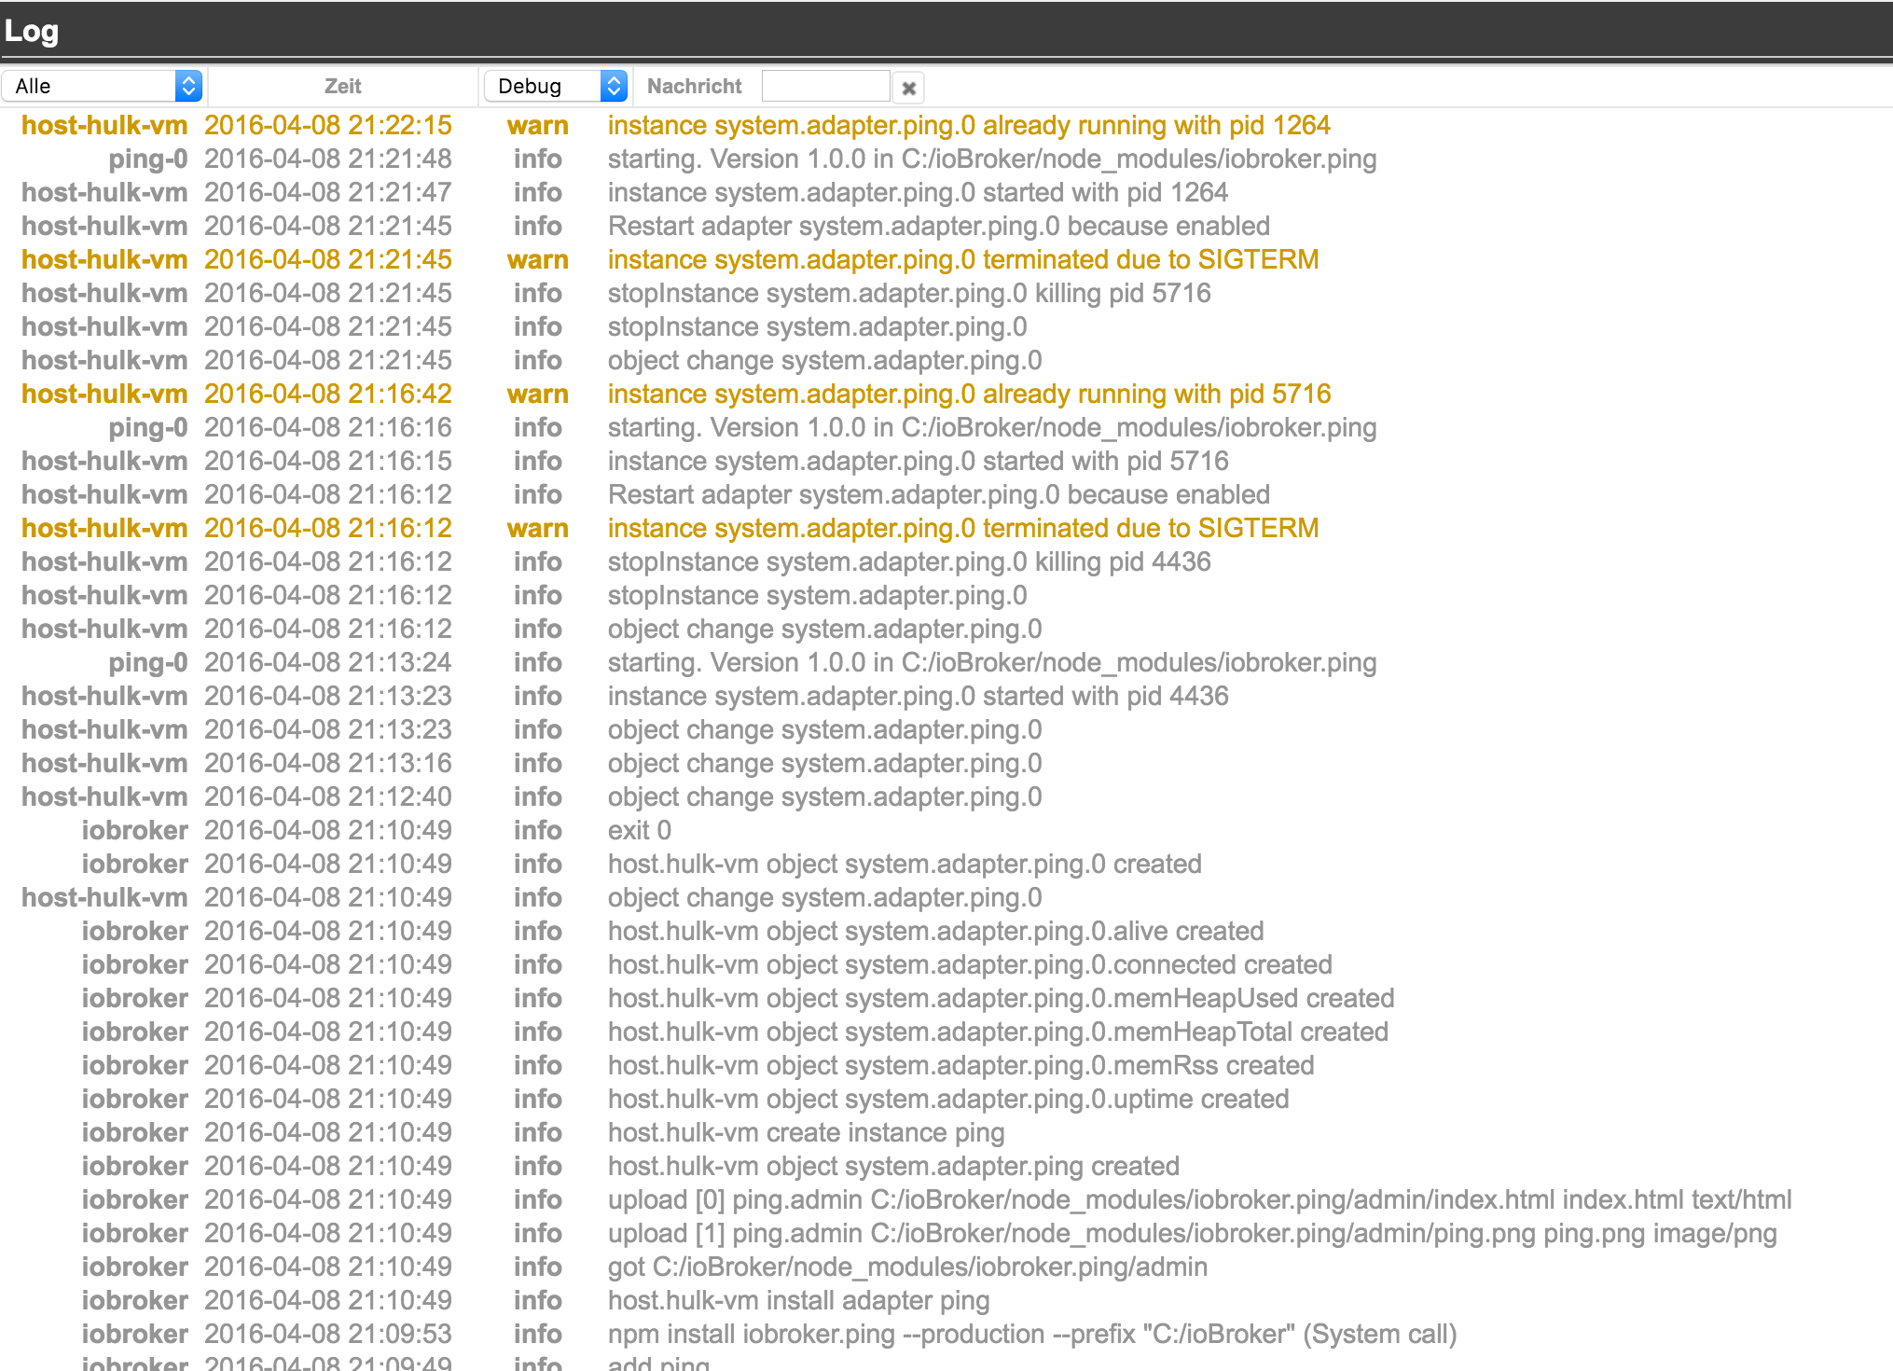The image size is (1893, 1371).
Task: Select ping-0 'starting. Version 1.0.0' at 21:16:16
Action: coord(992,427)
